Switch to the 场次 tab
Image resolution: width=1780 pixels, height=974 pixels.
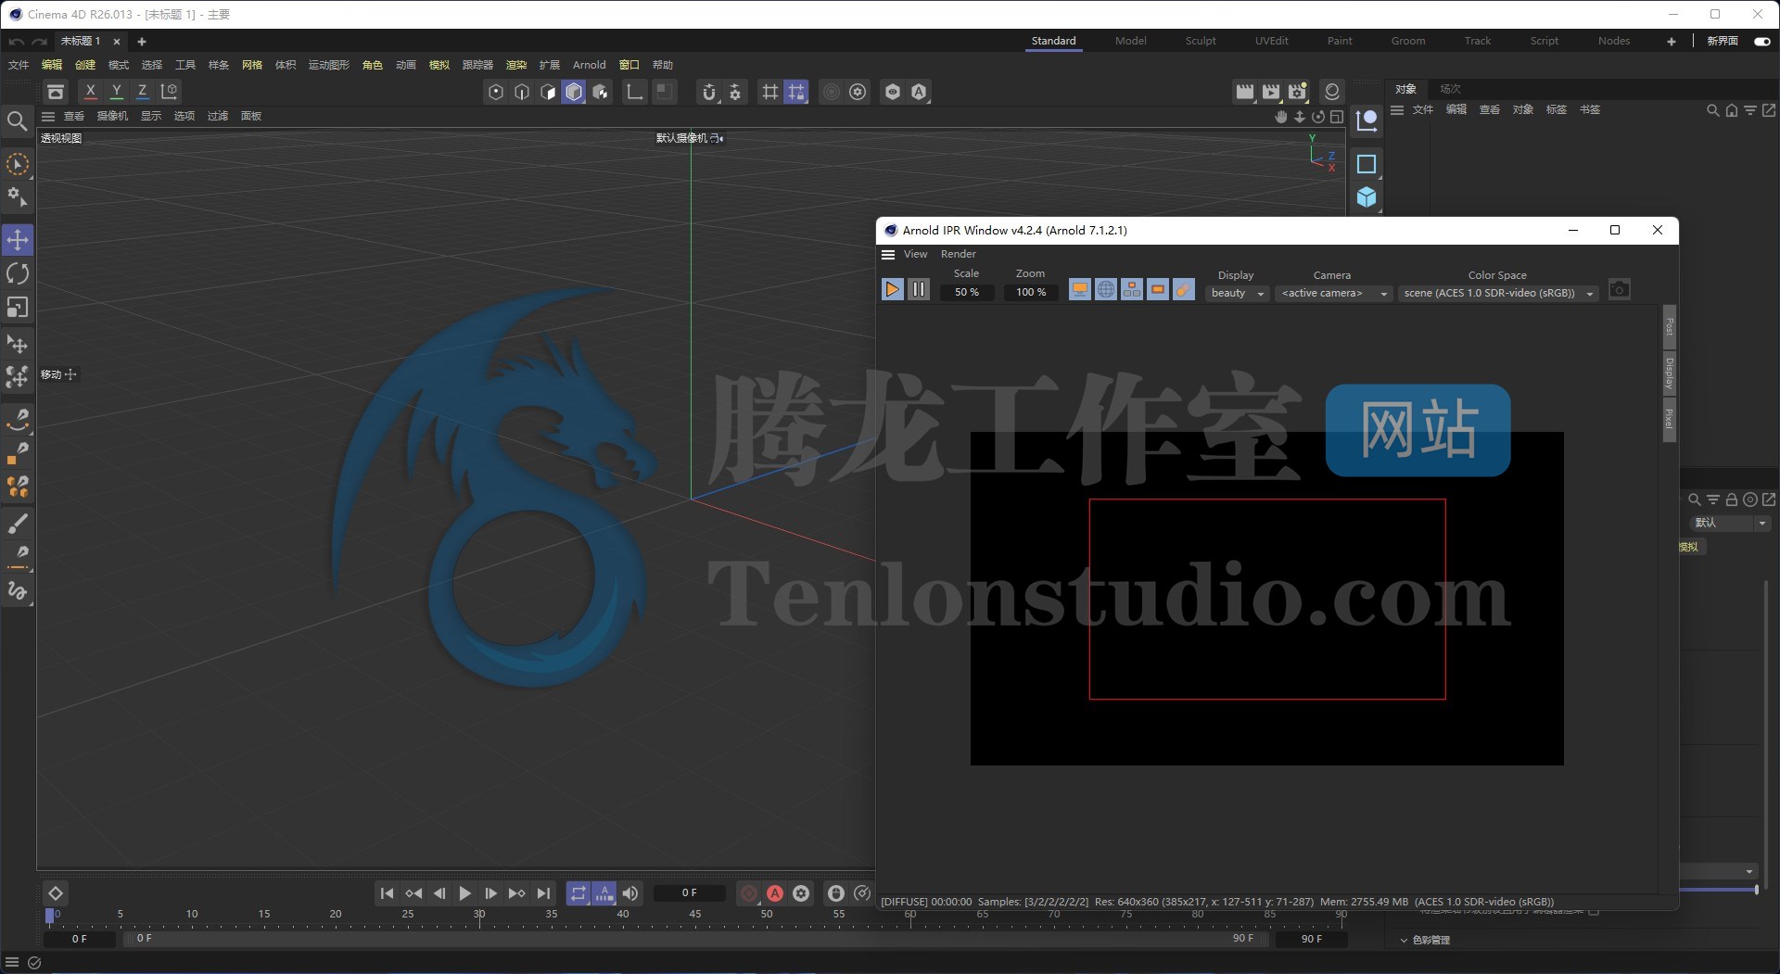point(1450,89)
